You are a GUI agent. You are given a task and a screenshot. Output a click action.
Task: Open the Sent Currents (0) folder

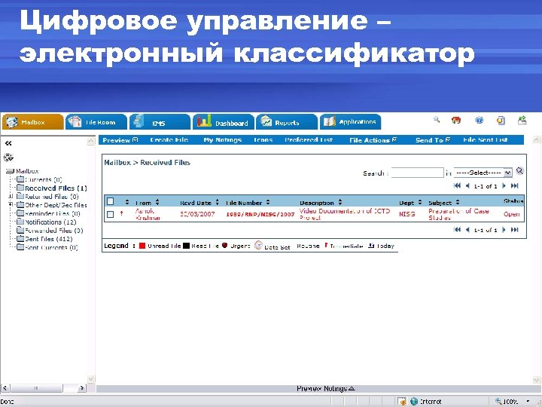click(x=47, y=247)
